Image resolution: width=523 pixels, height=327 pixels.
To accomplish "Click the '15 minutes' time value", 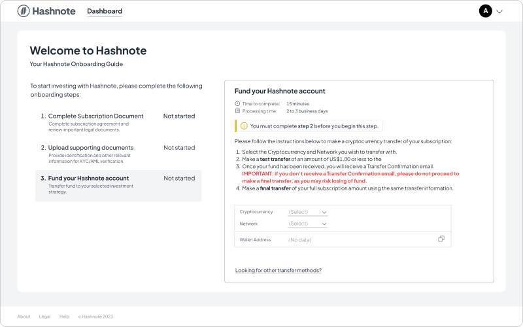I will [298, 104].
